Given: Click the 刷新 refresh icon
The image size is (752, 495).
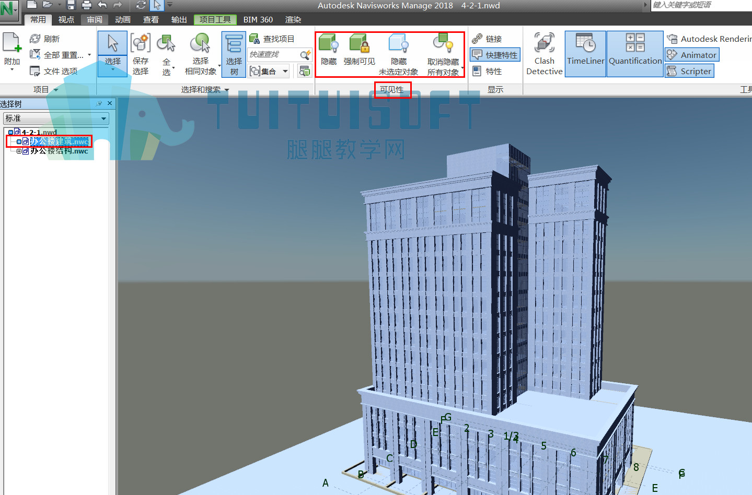Looking at the screenshot, I should click(x=35, y=39).
